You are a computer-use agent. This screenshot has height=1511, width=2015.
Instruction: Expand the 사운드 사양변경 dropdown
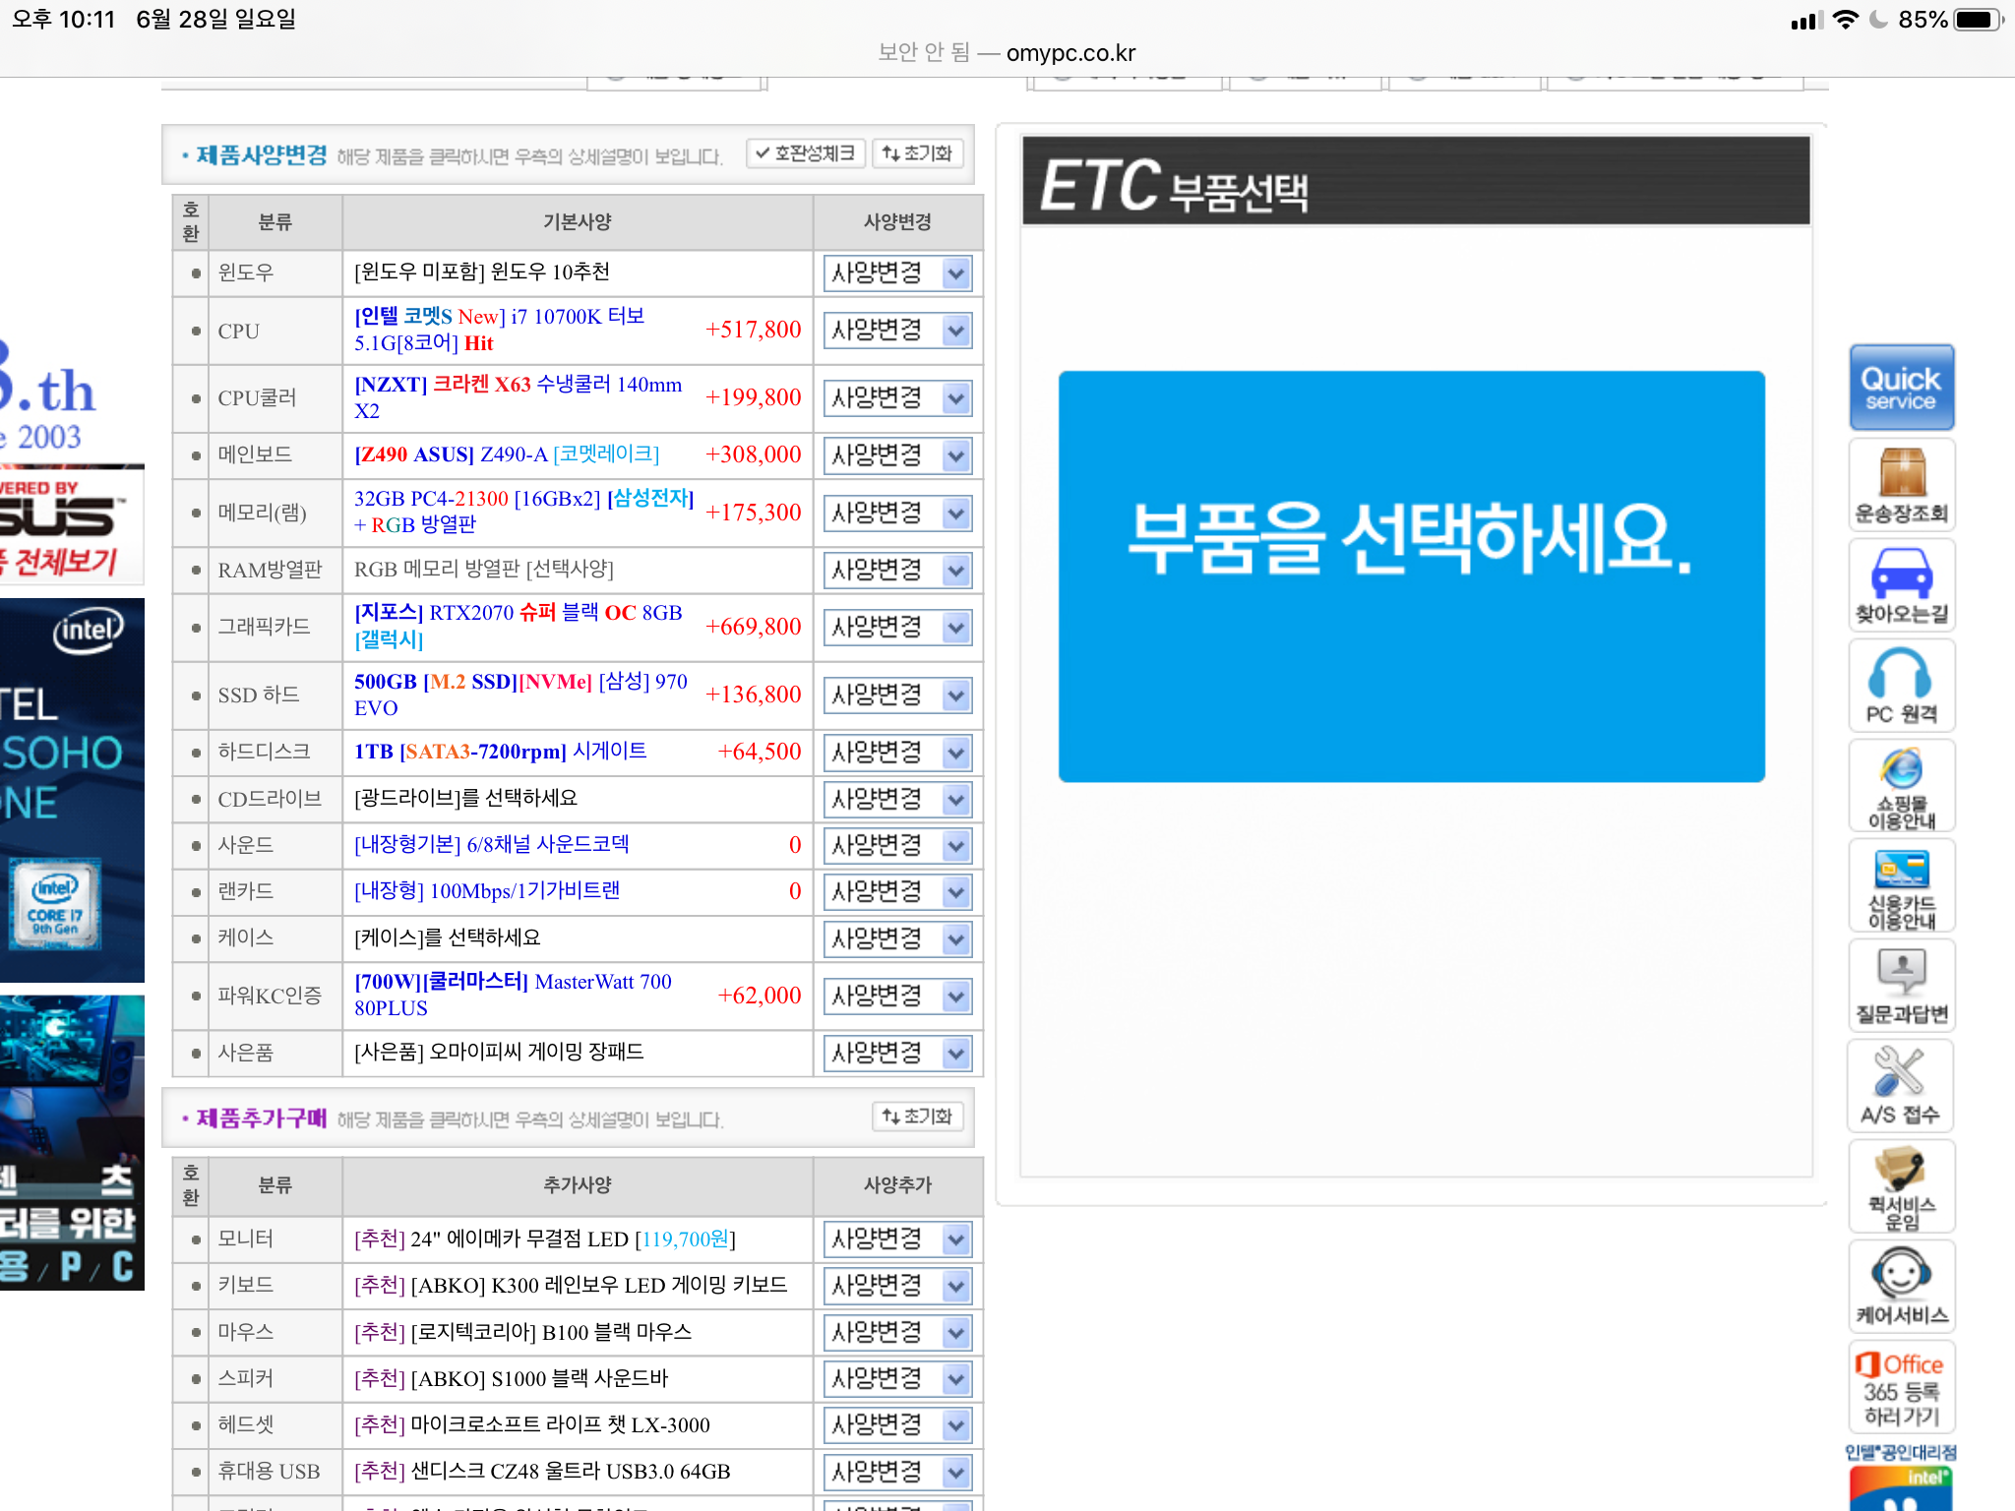tap(897, 846)
